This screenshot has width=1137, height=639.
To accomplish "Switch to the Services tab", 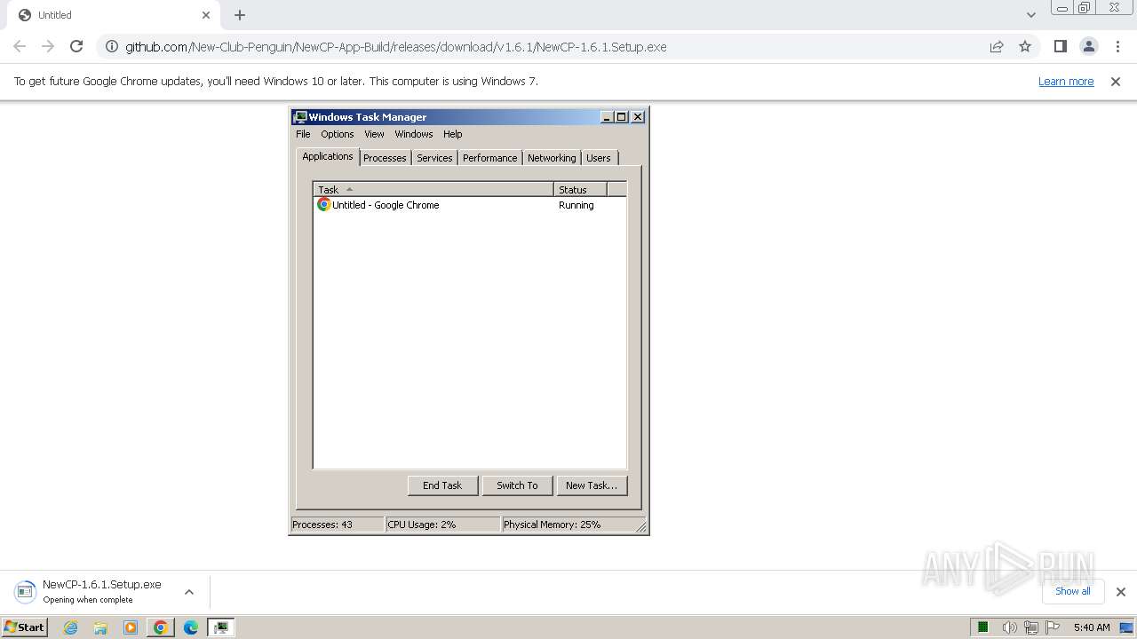I will [434, 158].
